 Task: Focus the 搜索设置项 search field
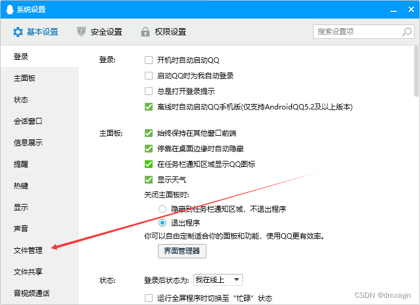[x=364, y=32]
